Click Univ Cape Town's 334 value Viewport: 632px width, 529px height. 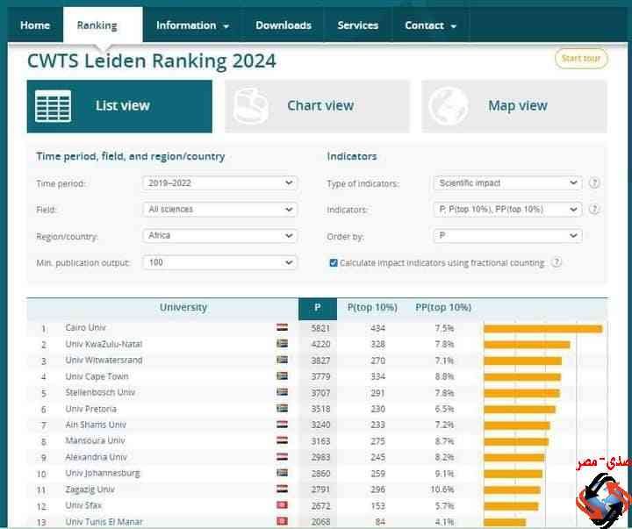click(x=377, y=376)
